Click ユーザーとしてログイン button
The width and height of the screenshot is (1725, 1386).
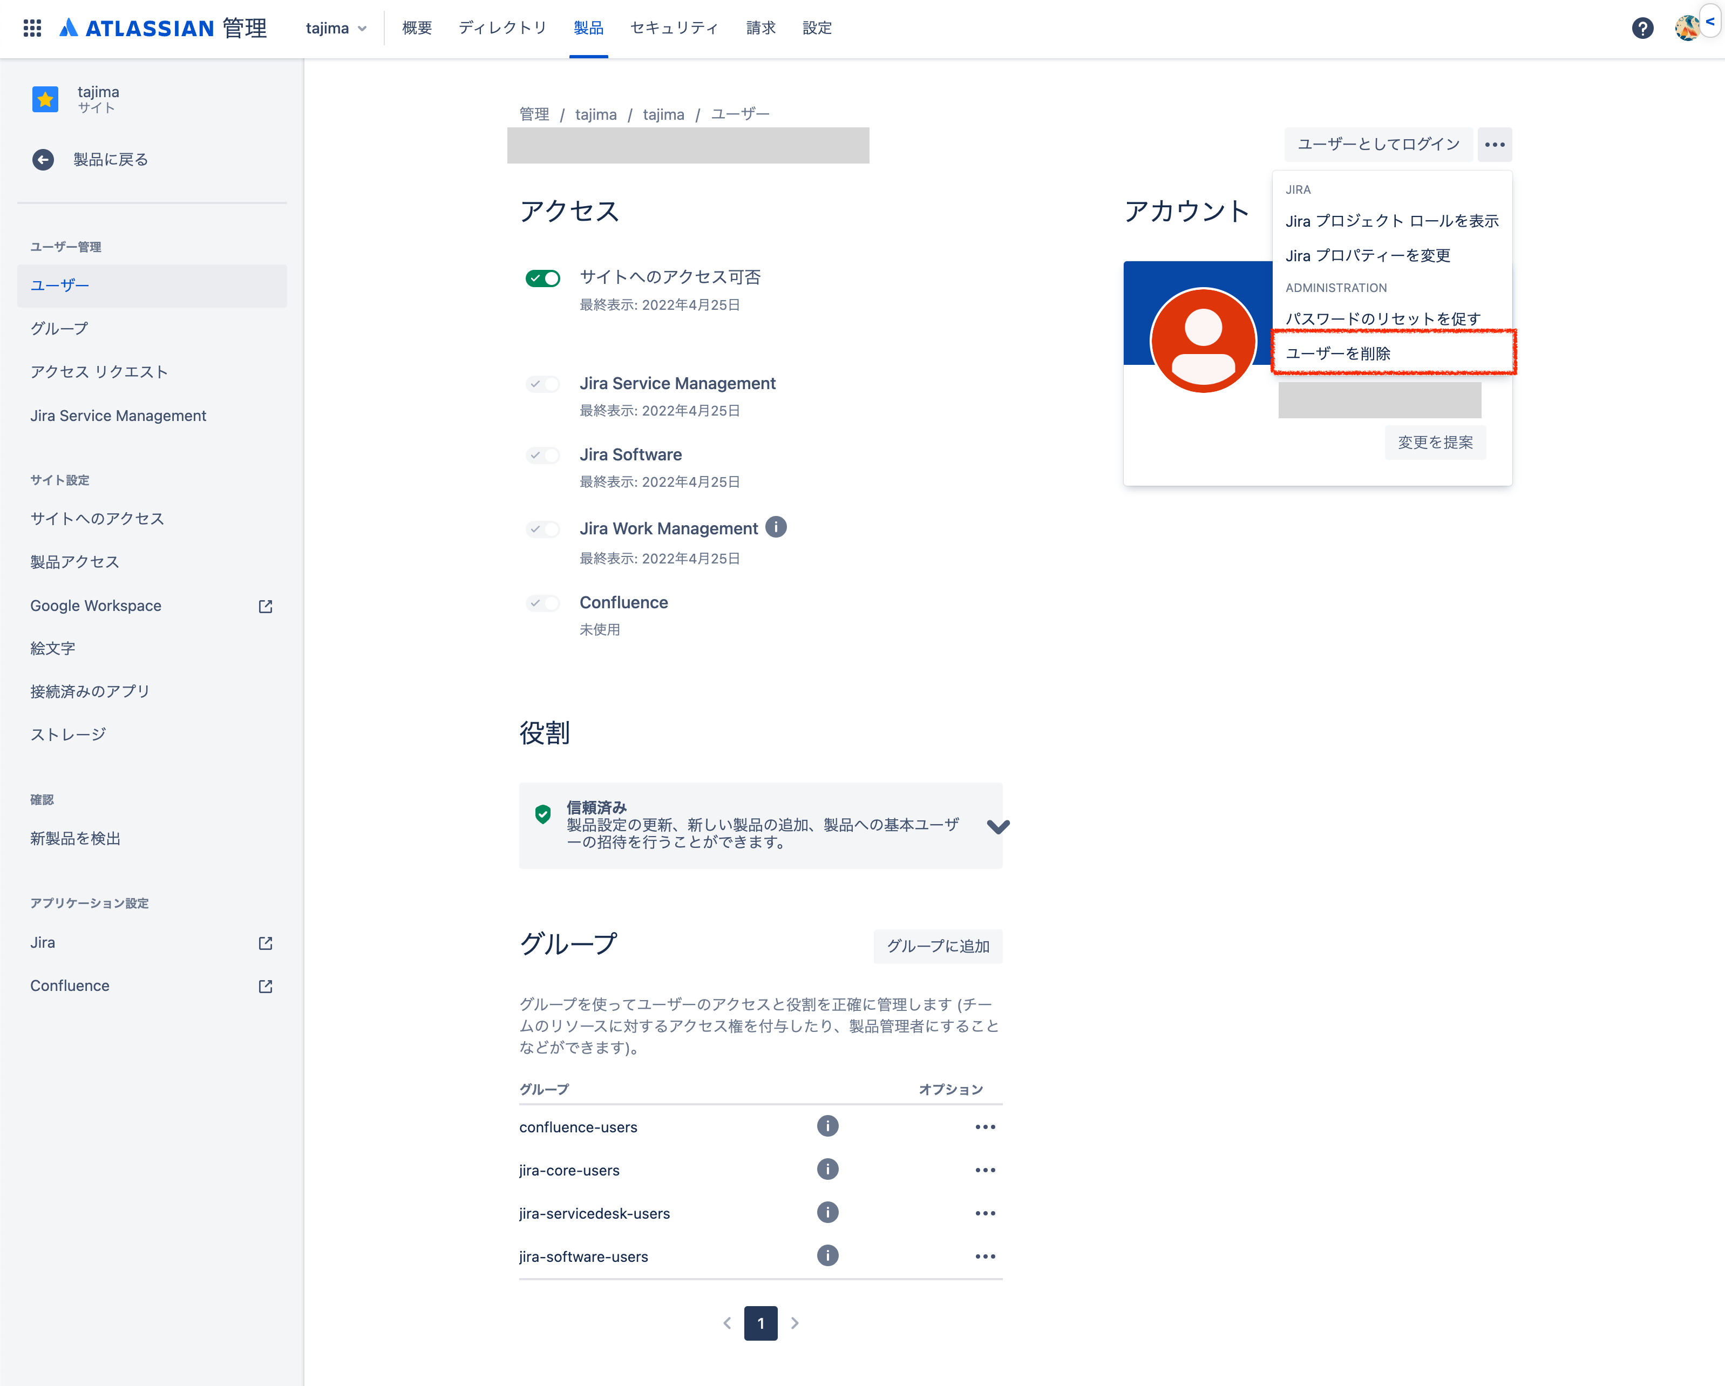pyautogui.click(x=1378, y=144)
